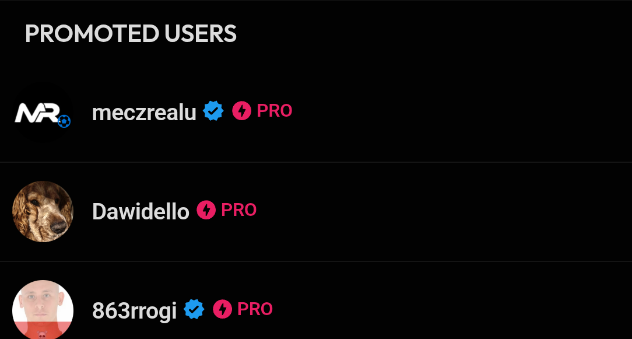This screenshot has width=632, height=339.
Task: Click the PROMOTED USERS section heading
Action: pos(131,34)
